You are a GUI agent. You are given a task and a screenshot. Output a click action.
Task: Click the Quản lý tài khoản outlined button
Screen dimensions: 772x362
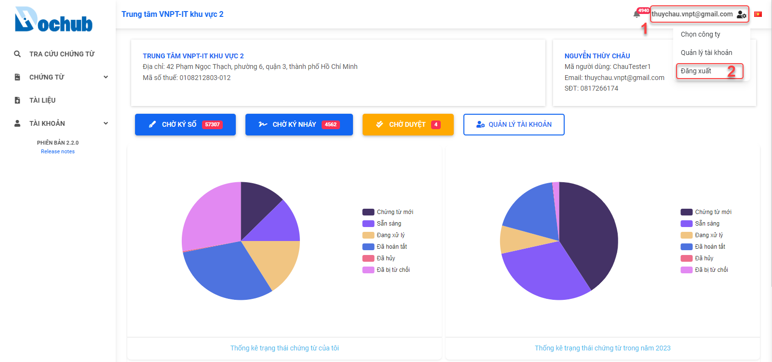(514, 124)
